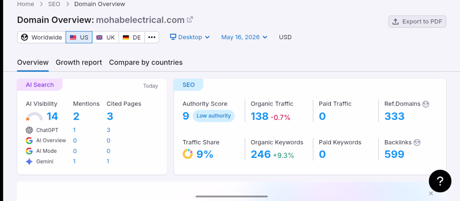Image resolution: width=460 pixels, height=201 pixels.
Task: Click the Export to PDF button
Action: (417, 22)
